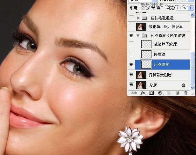Click the 污点修复 layer thumbnail
Image resolution: width=196 pixels, height=155 pixels.
(146, 64)
